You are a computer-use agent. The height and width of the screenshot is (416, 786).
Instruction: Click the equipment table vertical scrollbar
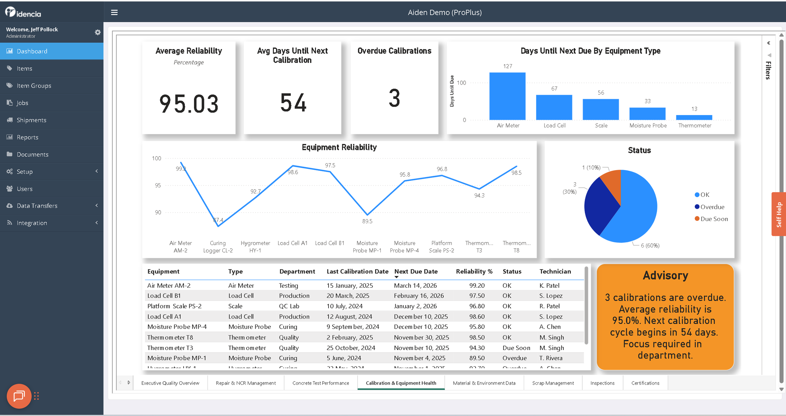tap(586, 305)
